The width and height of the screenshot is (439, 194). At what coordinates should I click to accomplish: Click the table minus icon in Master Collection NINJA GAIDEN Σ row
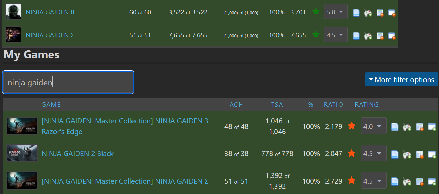pos(420,181)
